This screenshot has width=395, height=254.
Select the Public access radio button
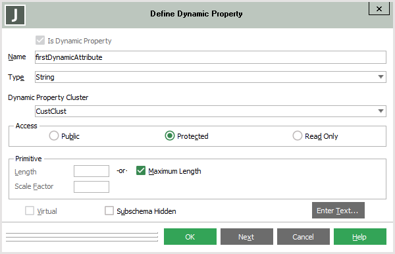pyautogui.click(x=54, y=136)
